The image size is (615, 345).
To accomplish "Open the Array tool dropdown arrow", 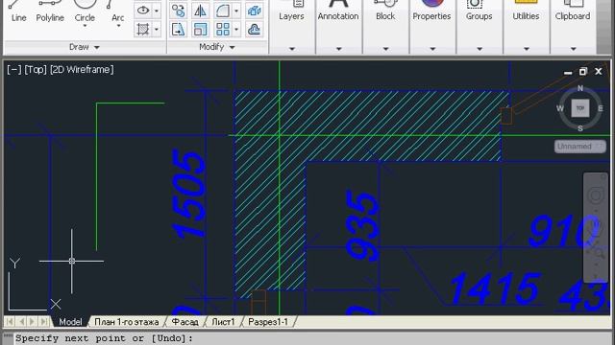I will pos(236,30).
